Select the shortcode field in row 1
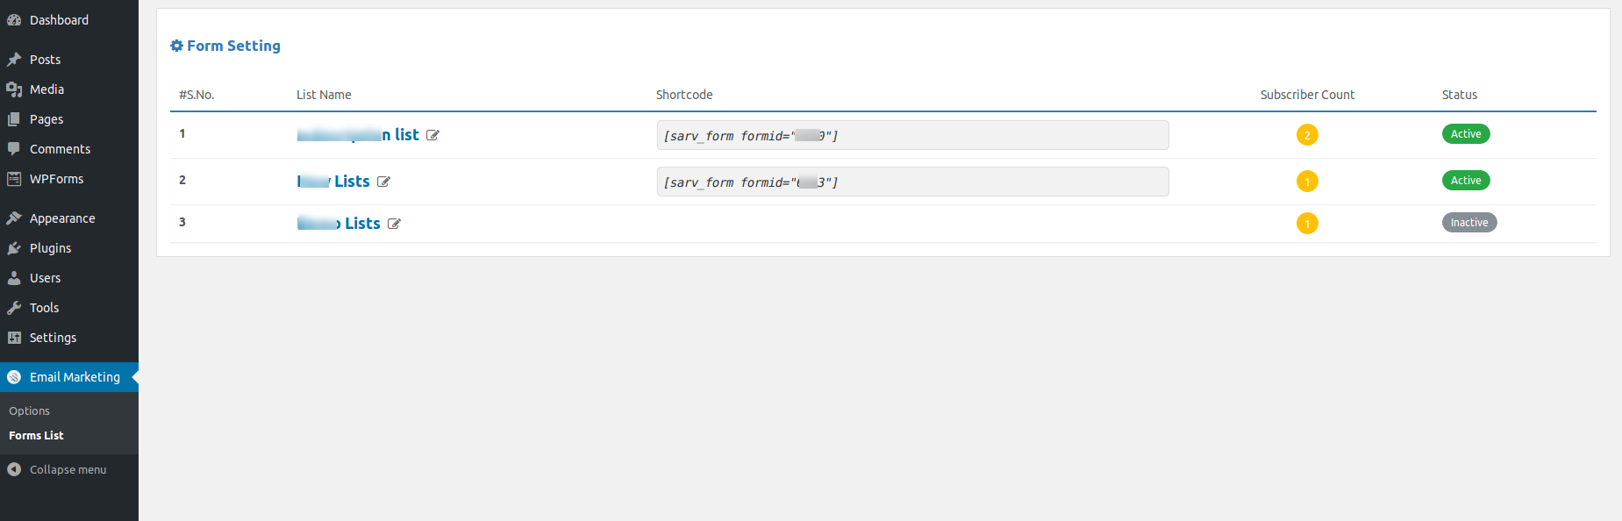This screenshot has height=521, width=1622. (x=912, y=135)
